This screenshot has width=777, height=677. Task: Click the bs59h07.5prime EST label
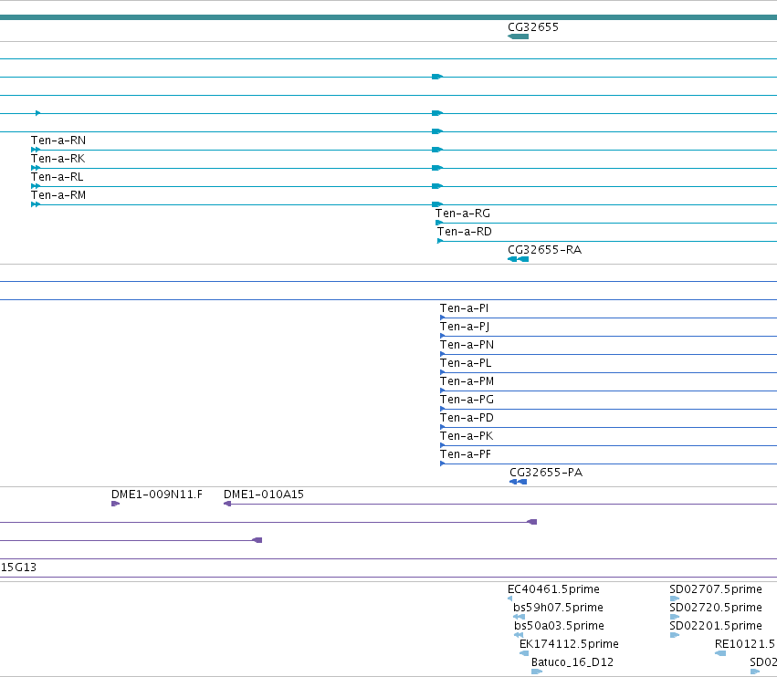[x=558, y=609]
